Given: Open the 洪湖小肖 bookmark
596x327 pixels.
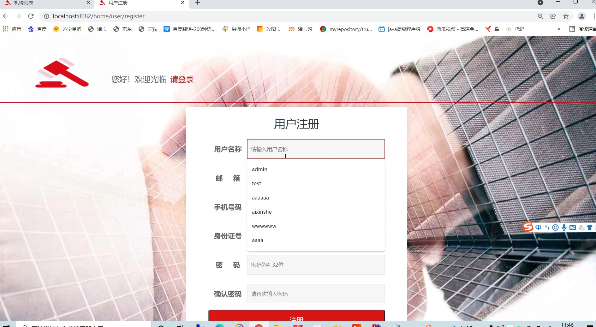Looking at the screenshot, I should coord(236,29).
